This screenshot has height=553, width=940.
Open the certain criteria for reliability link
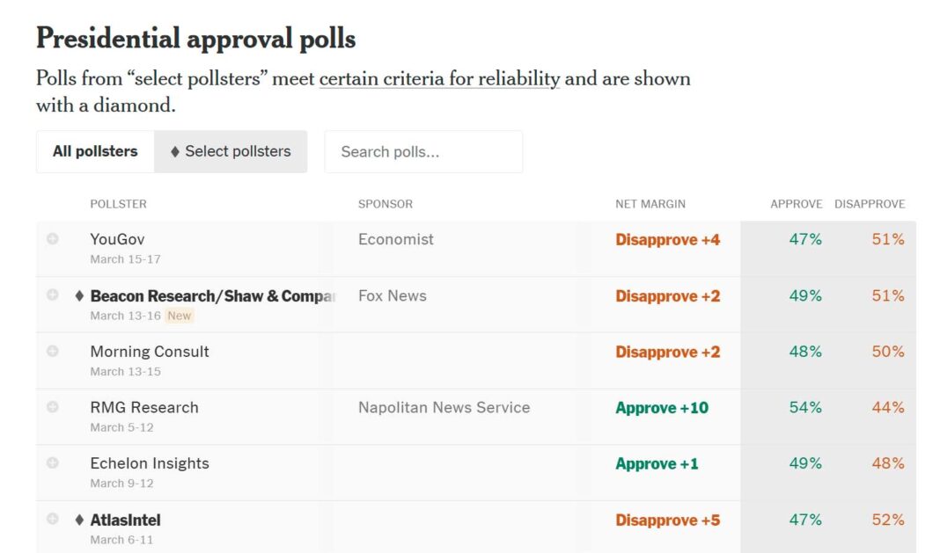click(x=439, y=78)
